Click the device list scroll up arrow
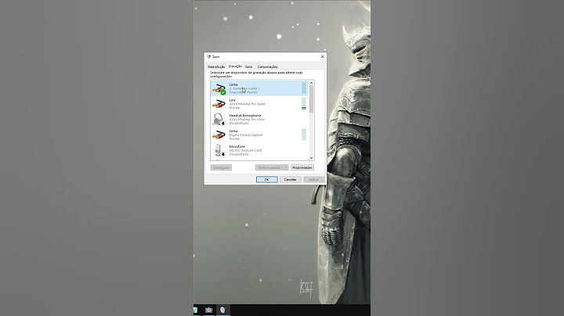564x316 pixels. [x=311, y=83]
